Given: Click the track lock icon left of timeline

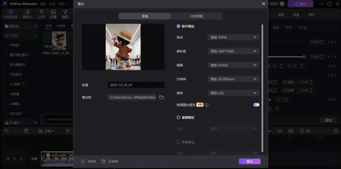Looking at the screenshot, I should coord(8,159).
